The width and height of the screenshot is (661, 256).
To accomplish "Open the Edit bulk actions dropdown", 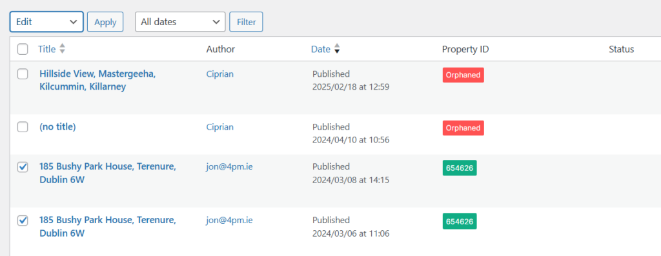I will pyautogui.click(x=46, y=21).
